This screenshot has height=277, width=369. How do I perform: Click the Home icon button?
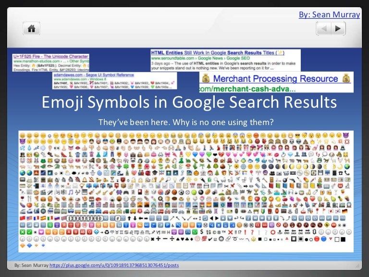click(x=31, y=29)
